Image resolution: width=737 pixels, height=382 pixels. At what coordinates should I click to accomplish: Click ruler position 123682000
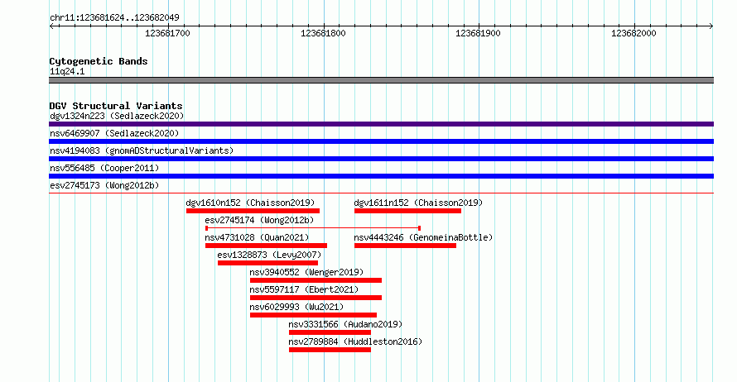(x=633, y=33)
